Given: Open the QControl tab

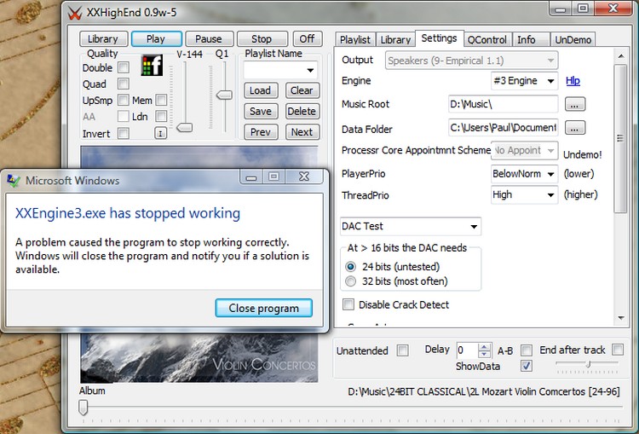Looking at the screenshot, I should [x=487, y=40].
